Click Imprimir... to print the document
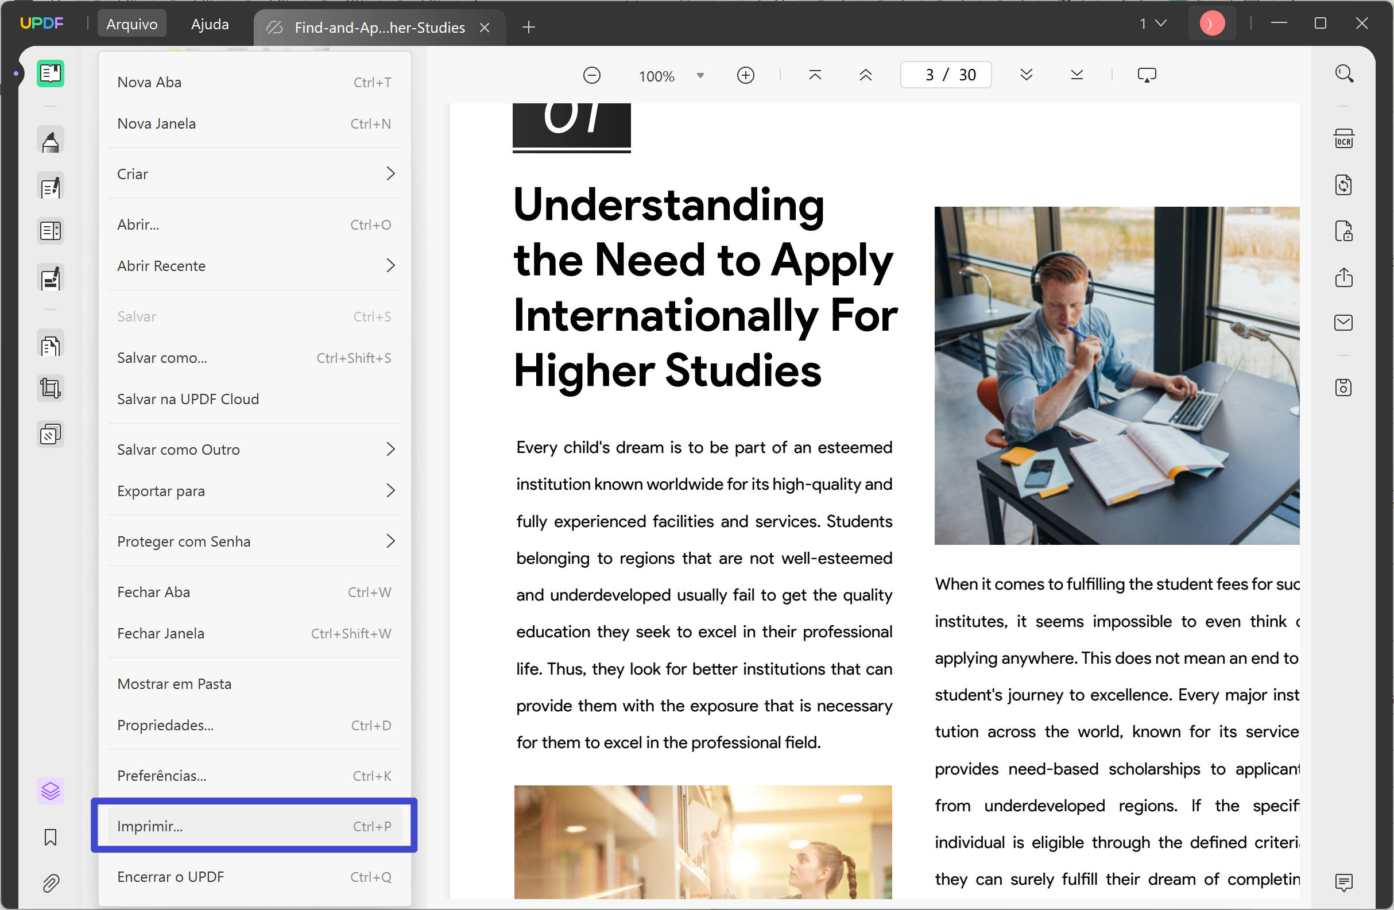 [x=255, y=826]
